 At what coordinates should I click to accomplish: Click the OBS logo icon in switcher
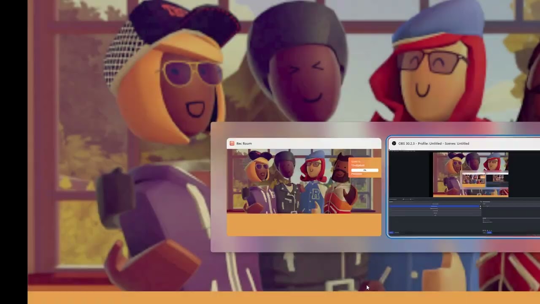(394, 144)
